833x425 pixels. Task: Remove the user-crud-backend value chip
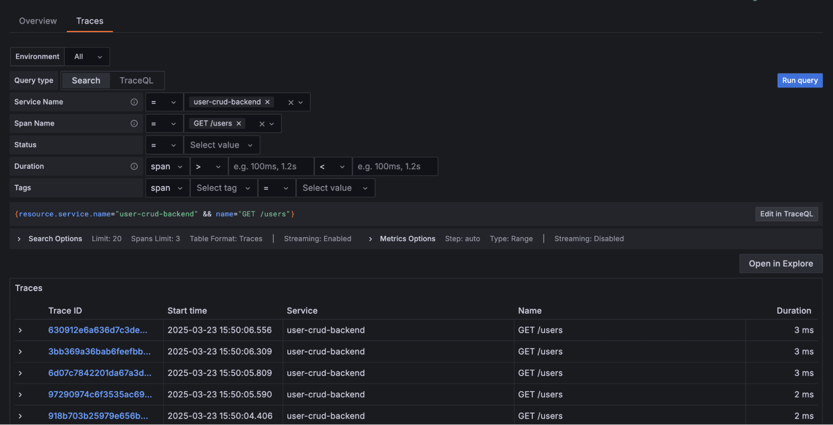point(267,102)
